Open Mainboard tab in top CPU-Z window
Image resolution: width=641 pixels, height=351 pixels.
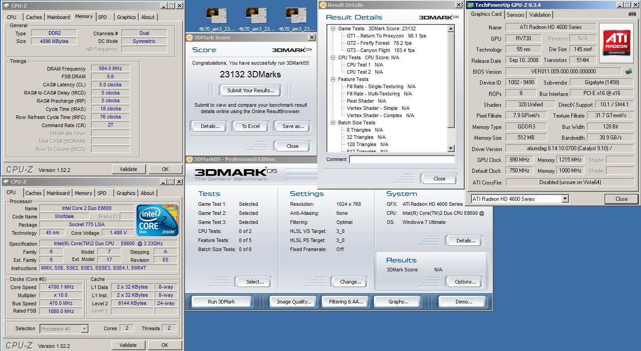(58, 17)
